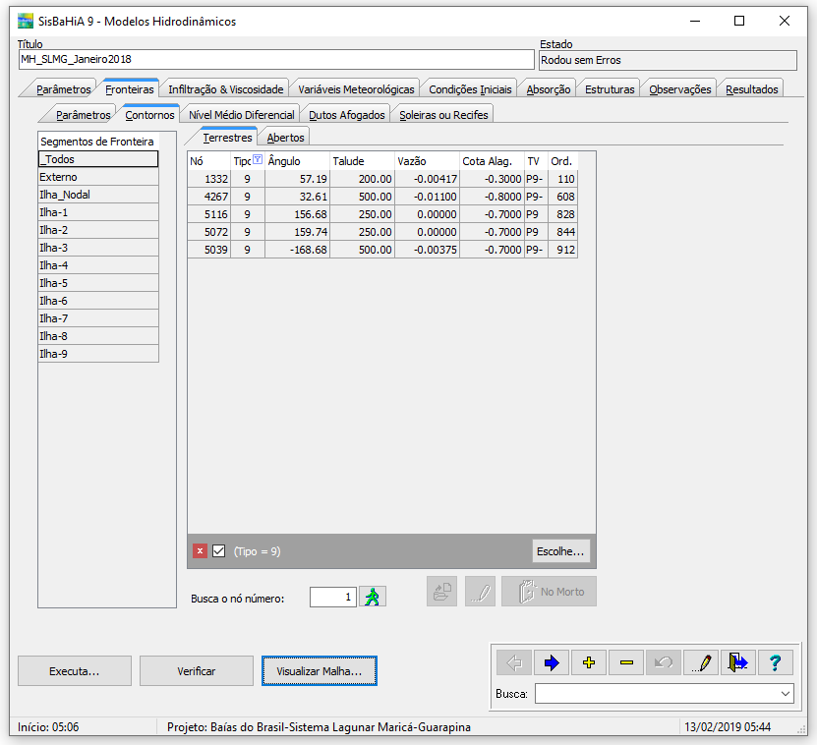The image size is (817, 745).
Task: Switch to the Abertos sub-tab
Action: coord(285,138)
